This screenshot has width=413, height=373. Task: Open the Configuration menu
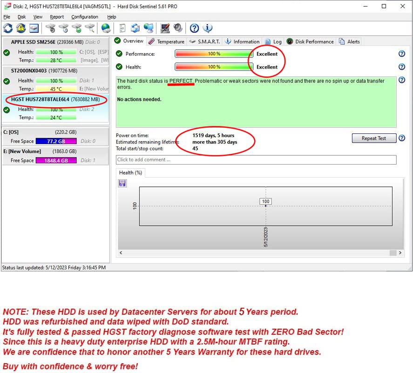tap(85, 17)
